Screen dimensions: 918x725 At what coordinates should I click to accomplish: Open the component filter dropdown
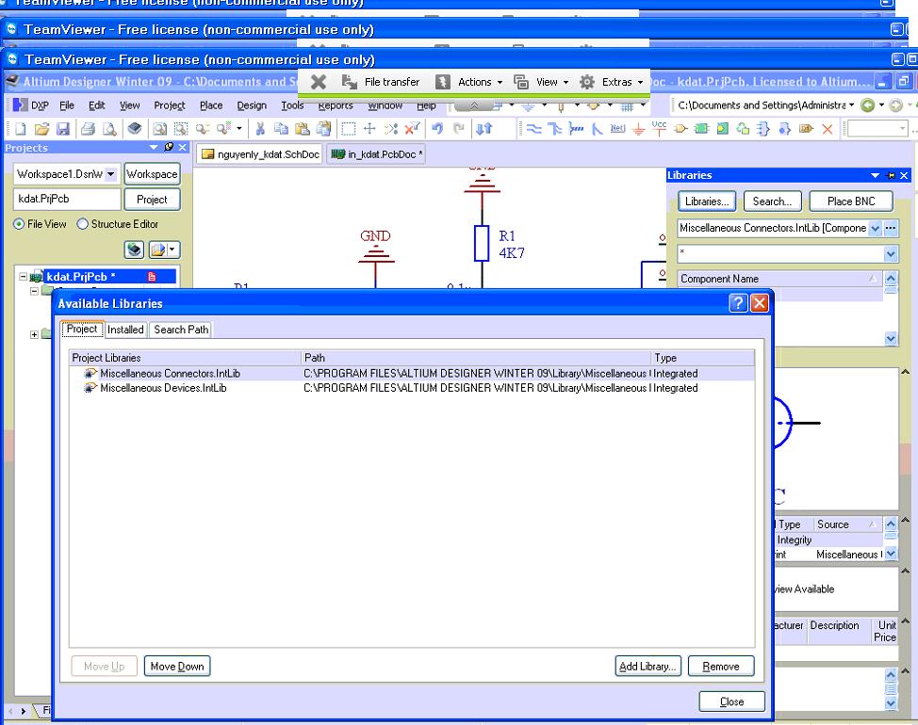coord(891,254)
